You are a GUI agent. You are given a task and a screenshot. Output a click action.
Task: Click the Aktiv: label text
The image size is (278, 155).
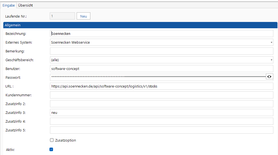click(10, 150)
